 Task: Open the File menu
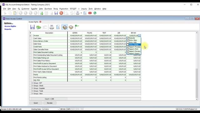pos(5,9)
